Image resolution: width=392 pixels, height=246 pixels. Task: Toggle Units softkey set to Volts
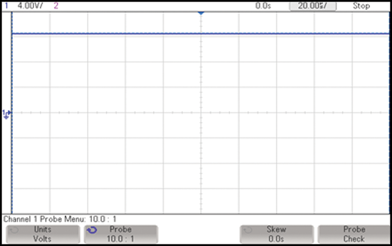[x=42, y=234]
